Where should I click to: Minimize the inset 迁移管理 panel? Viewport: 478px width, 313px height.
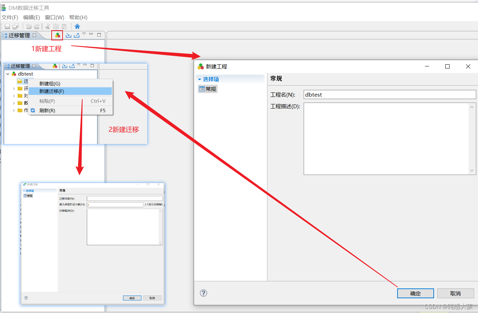[85, 65]
